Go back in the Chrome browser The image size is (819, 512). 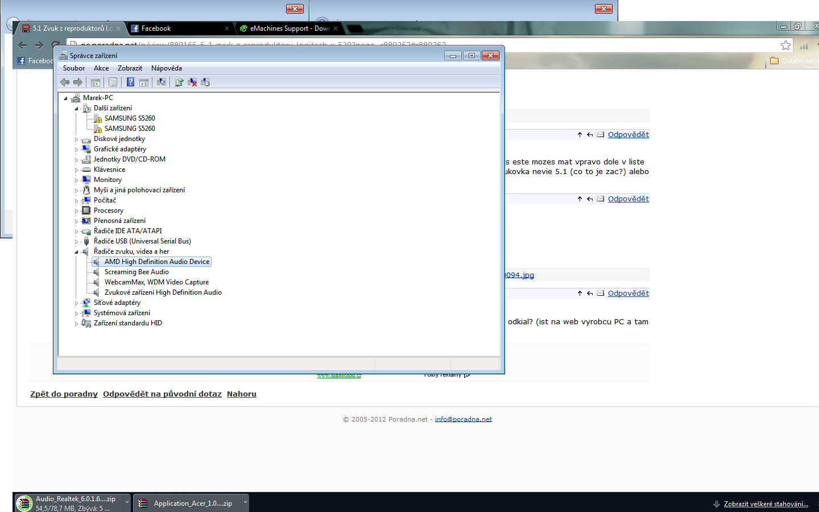point(22,45)
